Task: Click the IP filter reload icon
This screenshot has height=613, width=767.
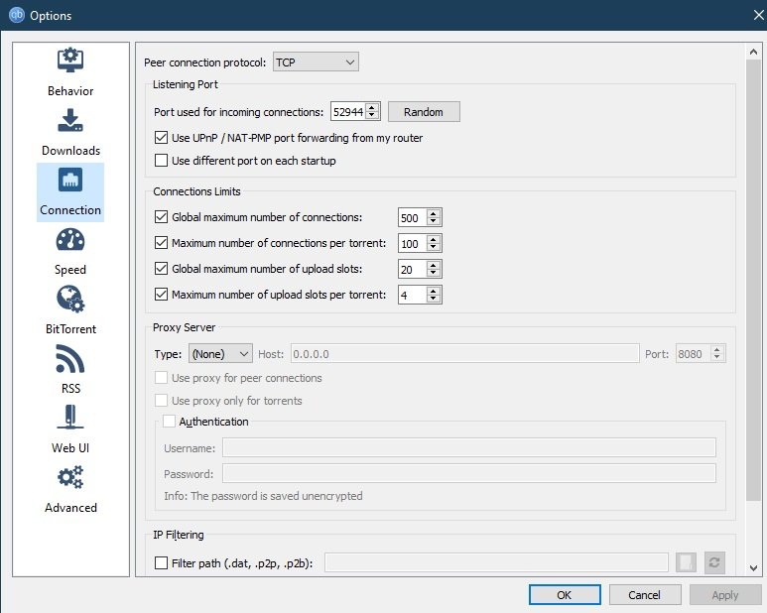Action: [x=714, y=562]
